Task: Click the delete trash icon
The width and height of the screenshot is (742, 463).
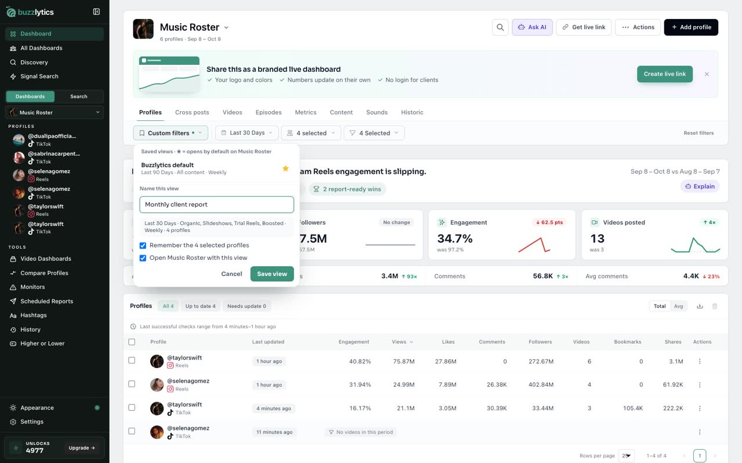Action: pos(715,306)
